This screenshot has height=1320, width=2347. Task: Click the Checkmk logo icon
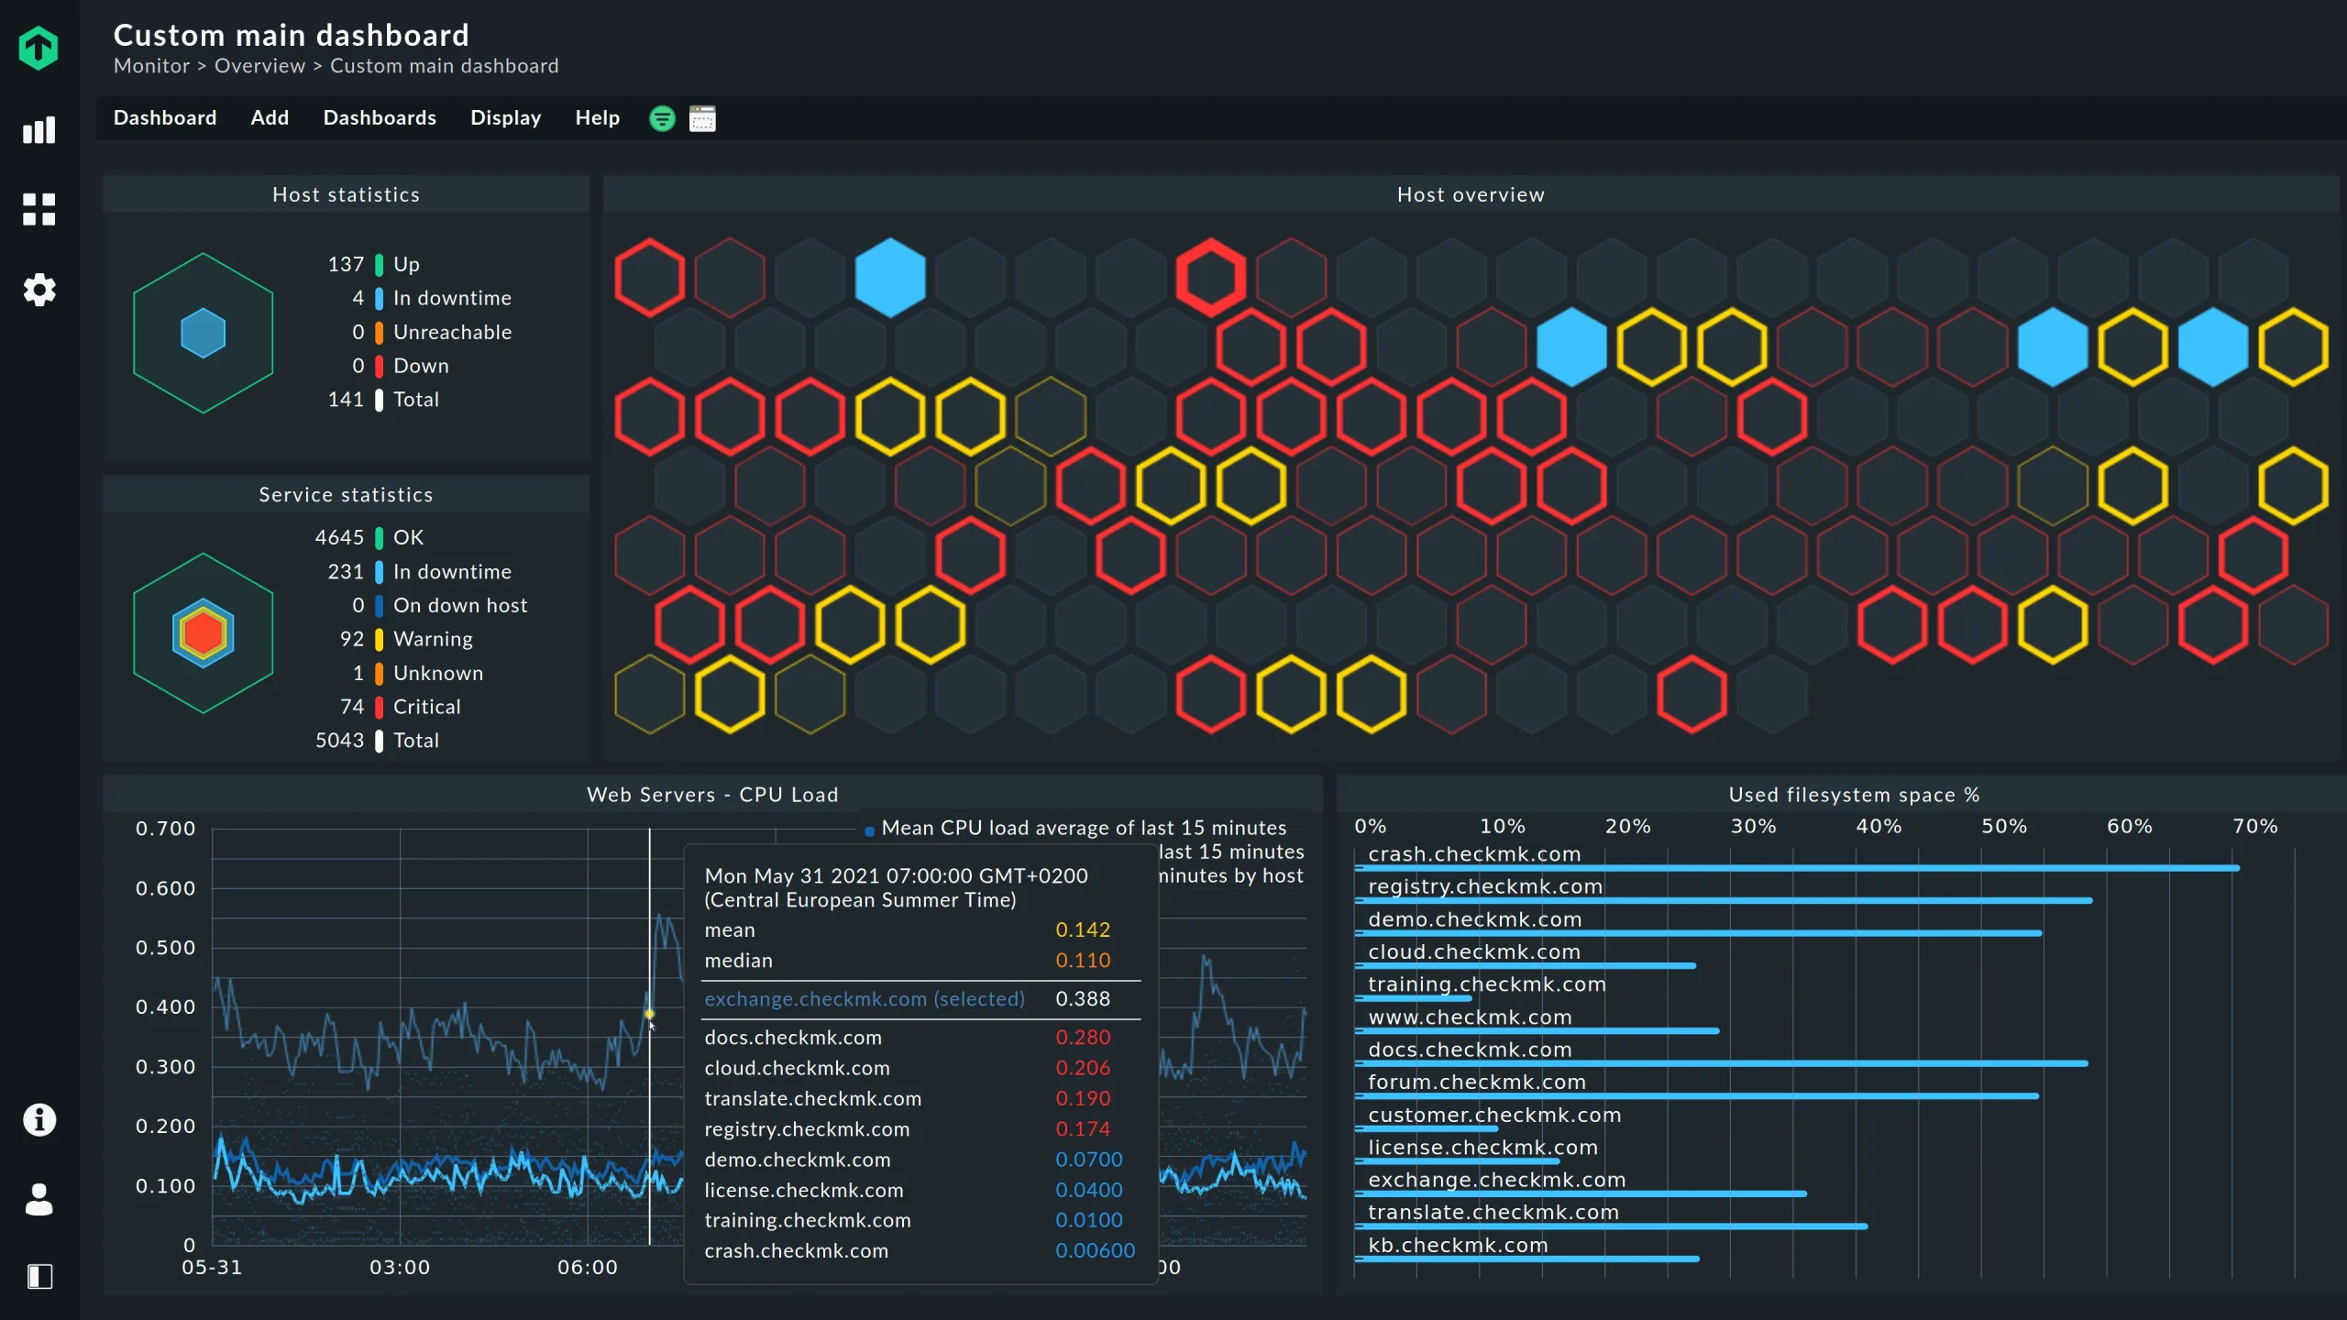39,48
